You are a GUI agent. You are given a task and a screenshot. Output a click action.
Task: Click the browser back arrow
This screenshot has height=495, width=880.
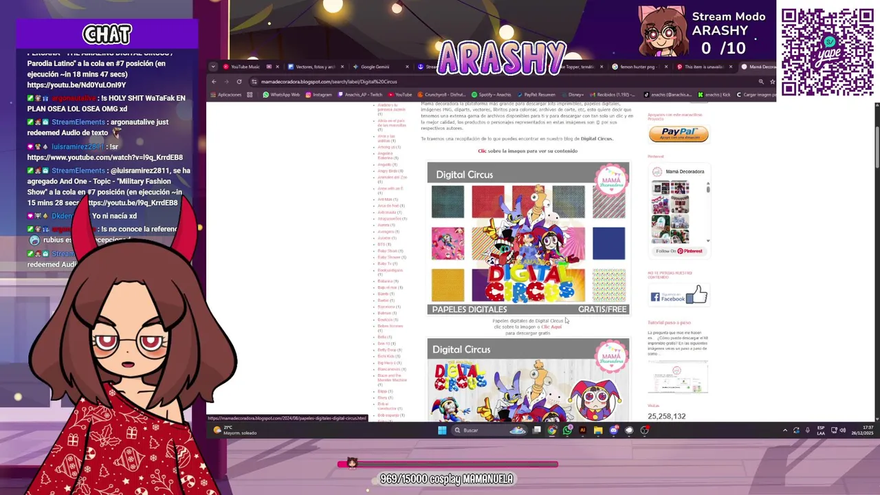coord(214,82)
